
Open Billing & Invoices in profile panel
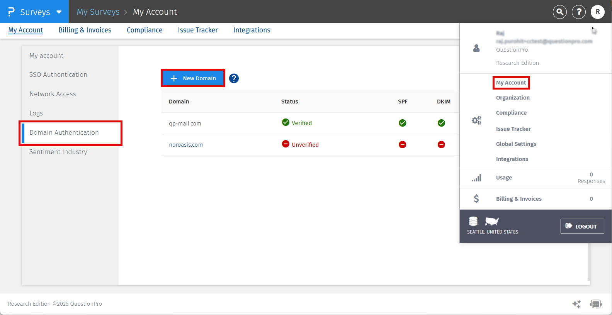pyautogui.click(x=518, y=199)
